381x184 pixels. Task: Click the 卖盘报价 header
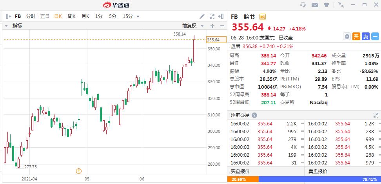(x=318, y=171)
